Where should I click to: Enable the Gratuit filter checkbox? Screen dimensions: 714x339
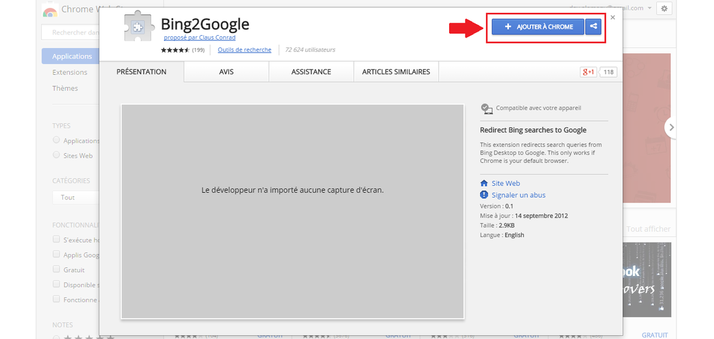coord(56,269)
